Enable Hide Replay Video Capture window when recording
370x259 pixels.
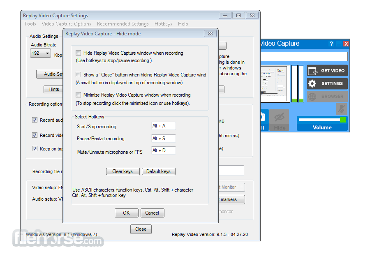pos(79,53)
